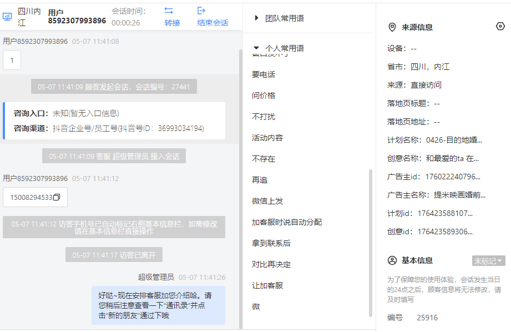Click the quick phrases list scrollbar
The image size is (511, 332).
(371, 243)
